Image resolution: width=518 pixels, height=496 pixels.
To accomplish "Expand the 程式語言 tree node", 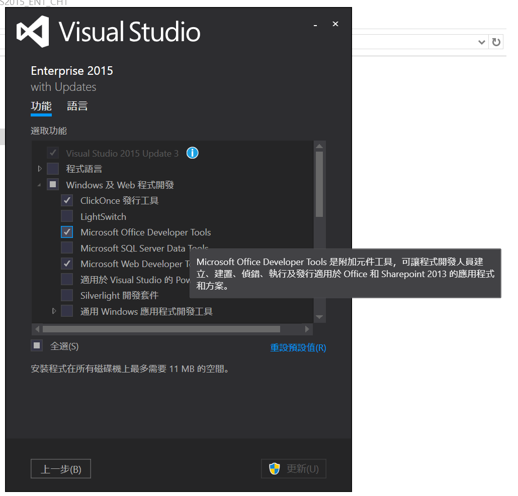I will pos(40,169).
